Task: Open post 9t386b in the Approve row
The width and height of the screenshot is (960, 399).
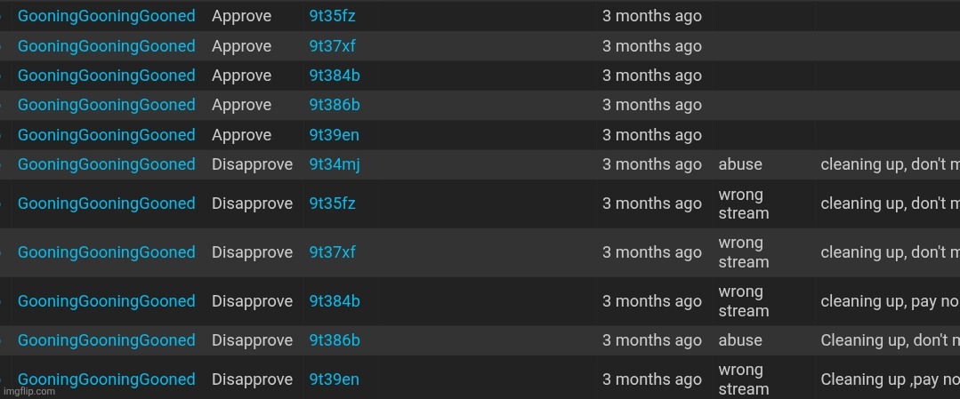Action: [335, 105]
